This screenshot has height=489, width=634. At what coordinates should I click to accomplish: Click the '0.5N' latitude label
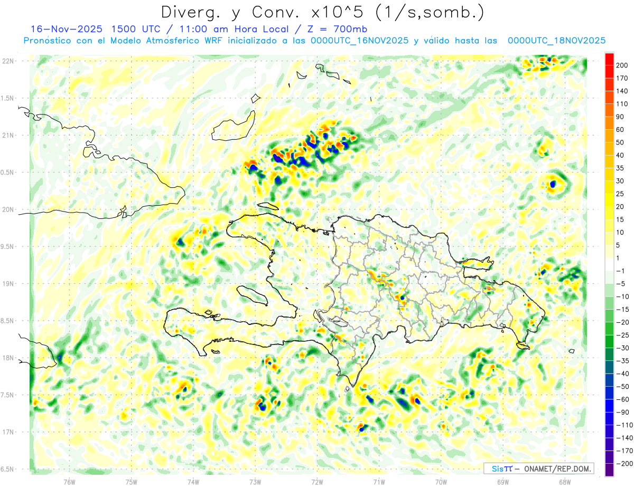pos(8,172)
